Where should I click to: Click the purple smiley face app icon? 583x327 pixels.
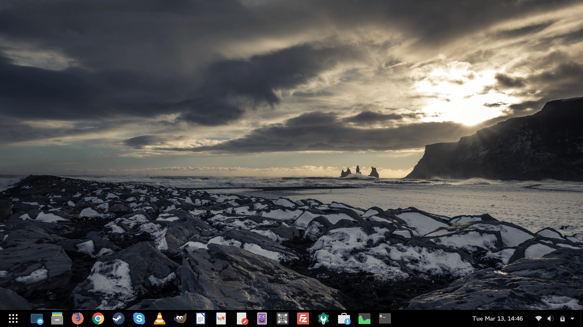[x=262, y=318]
